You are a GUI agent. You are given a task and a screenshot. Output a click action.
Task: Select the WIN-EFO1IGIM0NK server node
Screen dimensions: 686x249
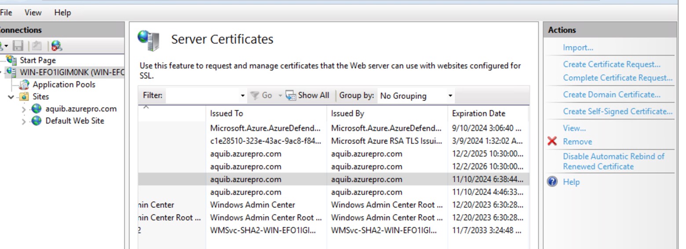(73, 72)
